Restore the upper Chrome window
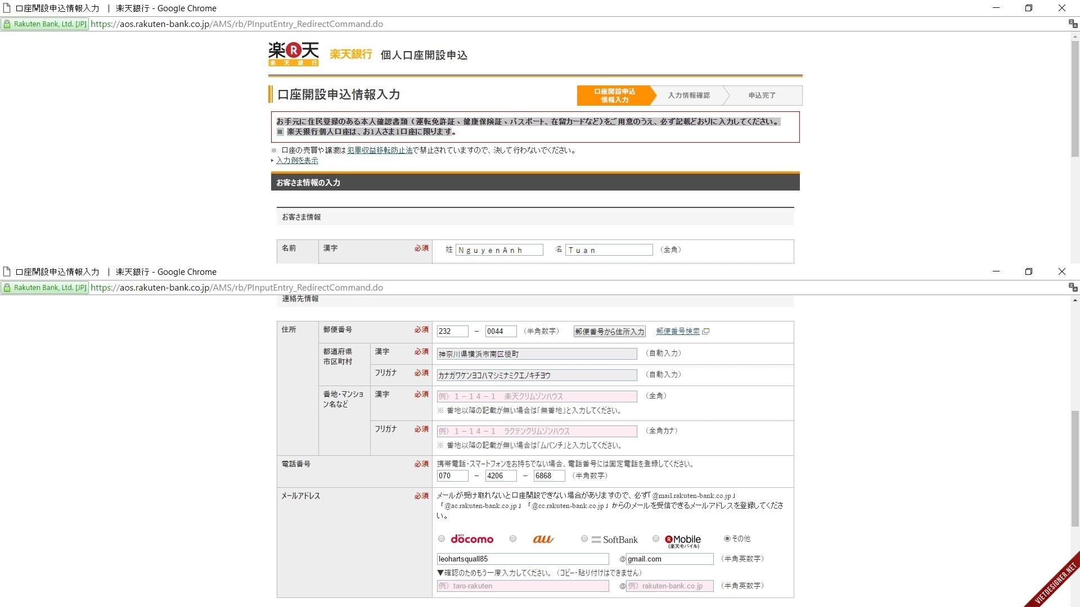Screen dimensions: 1080x607 [1029, 8]
